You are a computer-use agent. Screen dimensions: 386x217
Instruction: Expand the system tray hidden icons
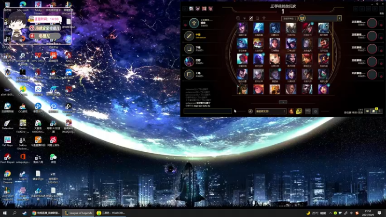click(x=330, y=213)
